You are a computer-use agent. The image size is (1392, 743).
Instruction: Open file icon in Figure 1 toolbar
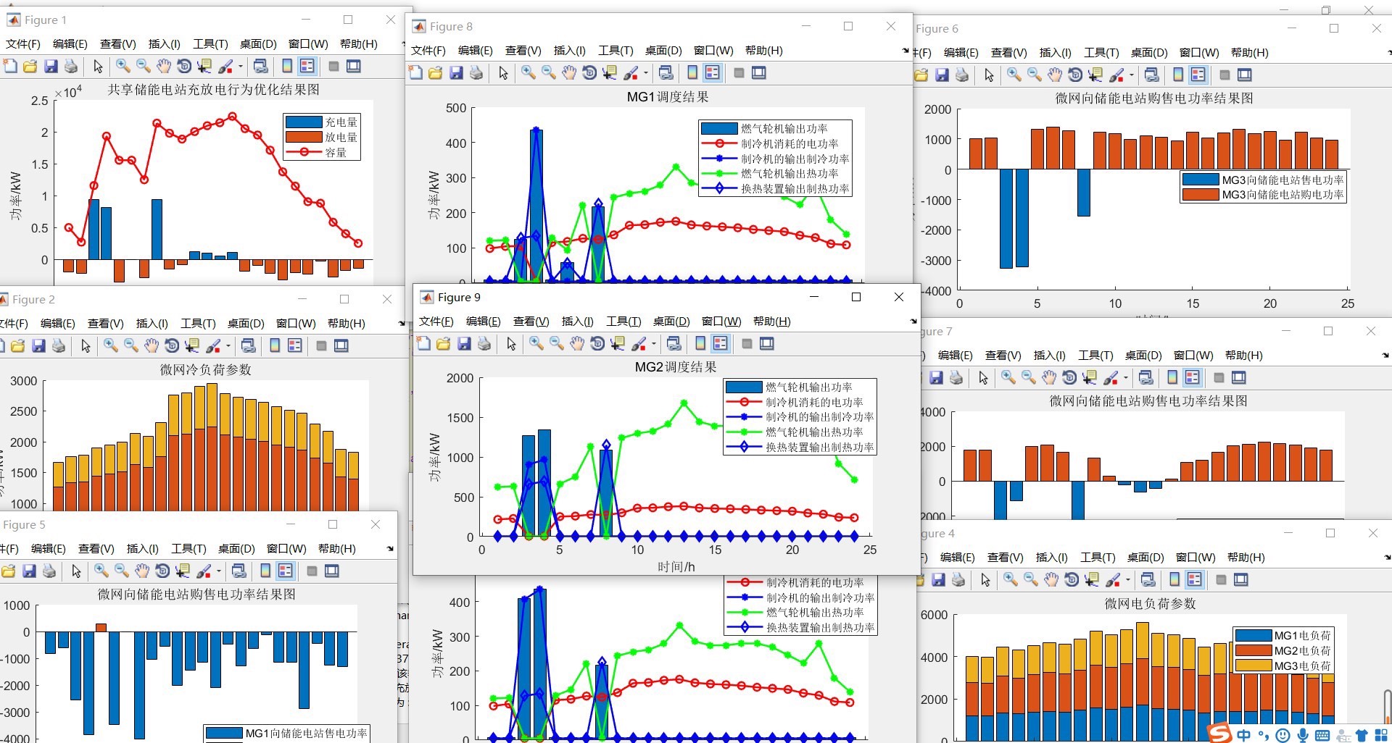pyautogui.click(x=30, y=66)
